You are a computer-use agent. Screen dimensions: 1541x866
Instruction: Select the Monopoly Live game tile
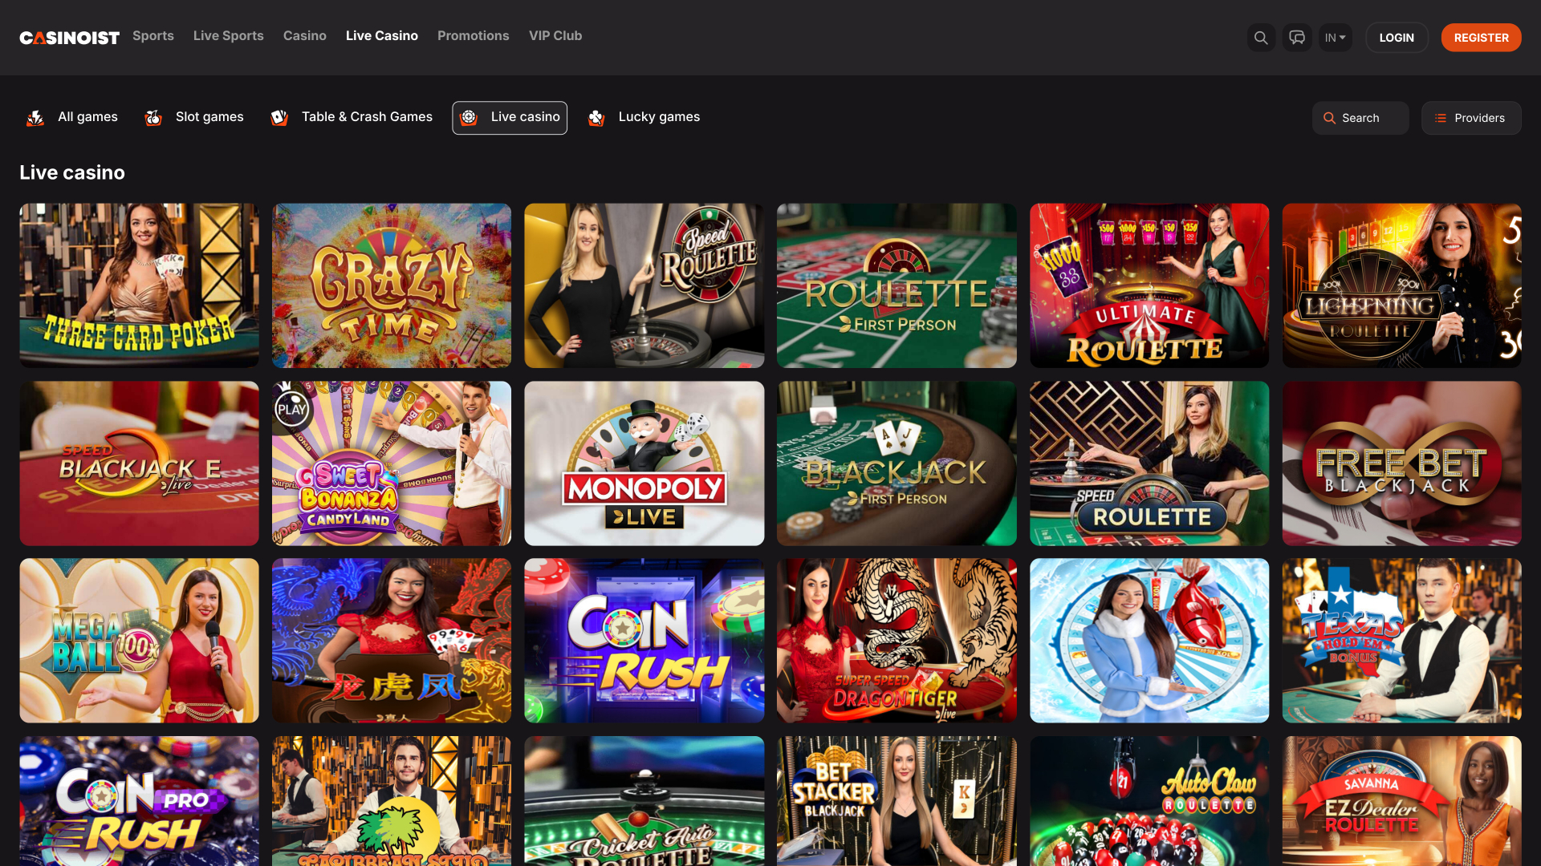tap(644, 463)
